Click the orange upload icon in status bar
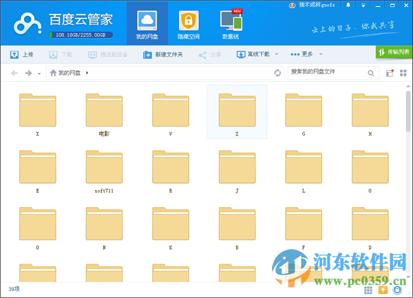Viewport: 413px width, 298px height. [383, 290]
